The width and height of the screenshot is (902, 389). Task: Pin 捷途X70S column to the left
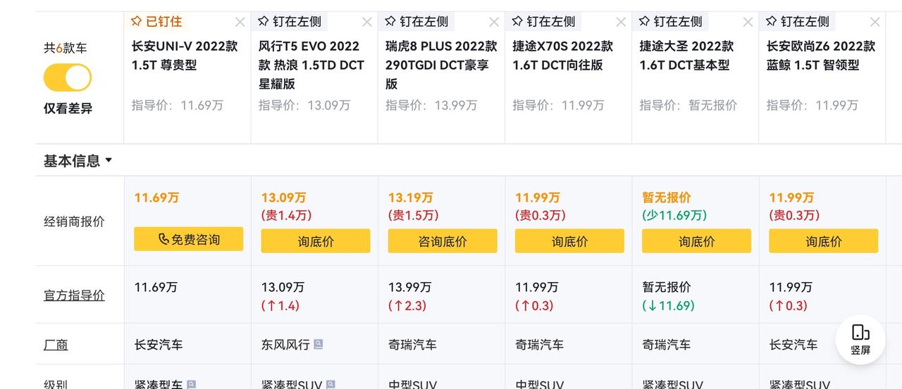[x=543, y=21]
